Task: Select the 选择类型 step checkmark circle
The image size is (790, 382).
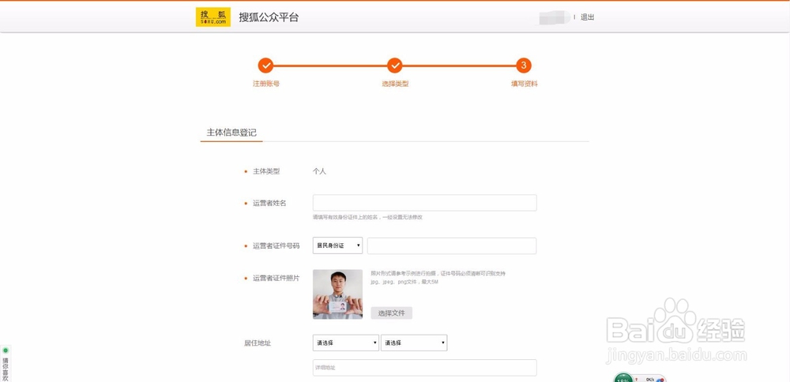Action: coord(395,66)
